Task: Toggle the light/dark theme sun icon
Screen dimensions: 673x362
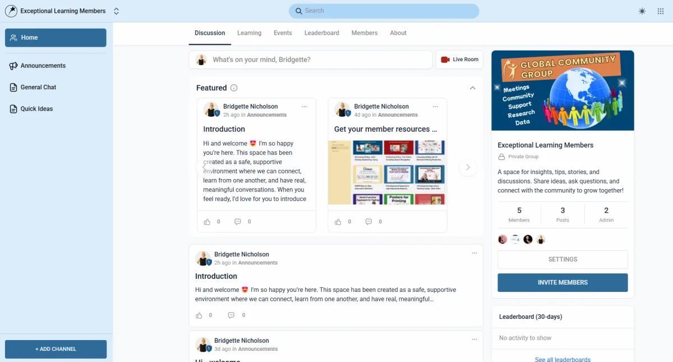Action: (642, 11)
